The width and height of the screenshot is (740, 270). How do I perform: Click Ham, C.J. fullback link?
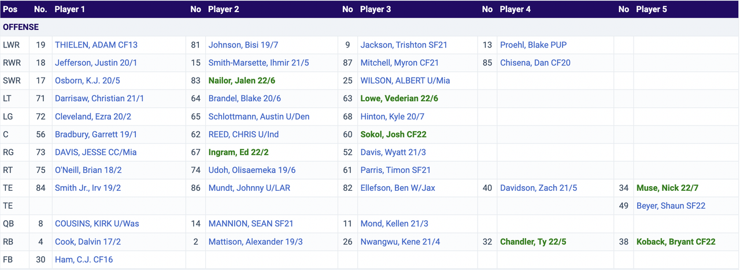point(84,260)
